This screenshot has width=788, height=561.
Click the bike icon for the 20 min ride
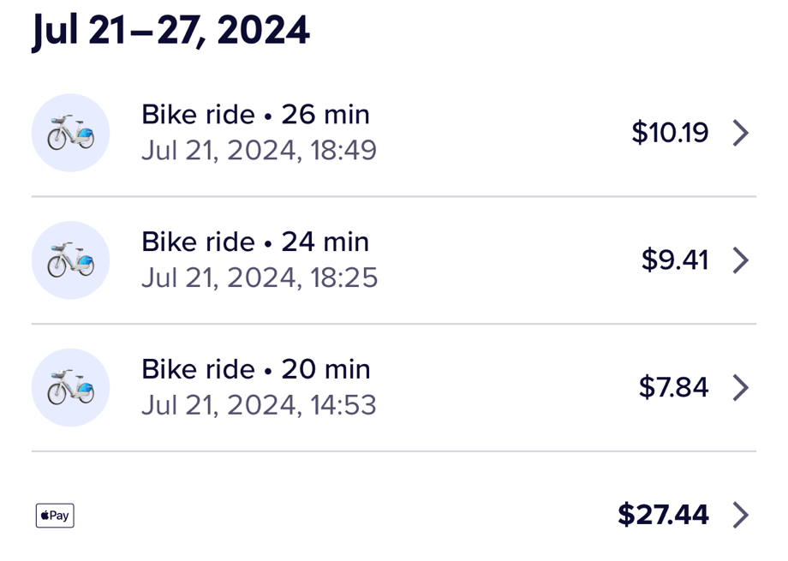tap(70, 387)
